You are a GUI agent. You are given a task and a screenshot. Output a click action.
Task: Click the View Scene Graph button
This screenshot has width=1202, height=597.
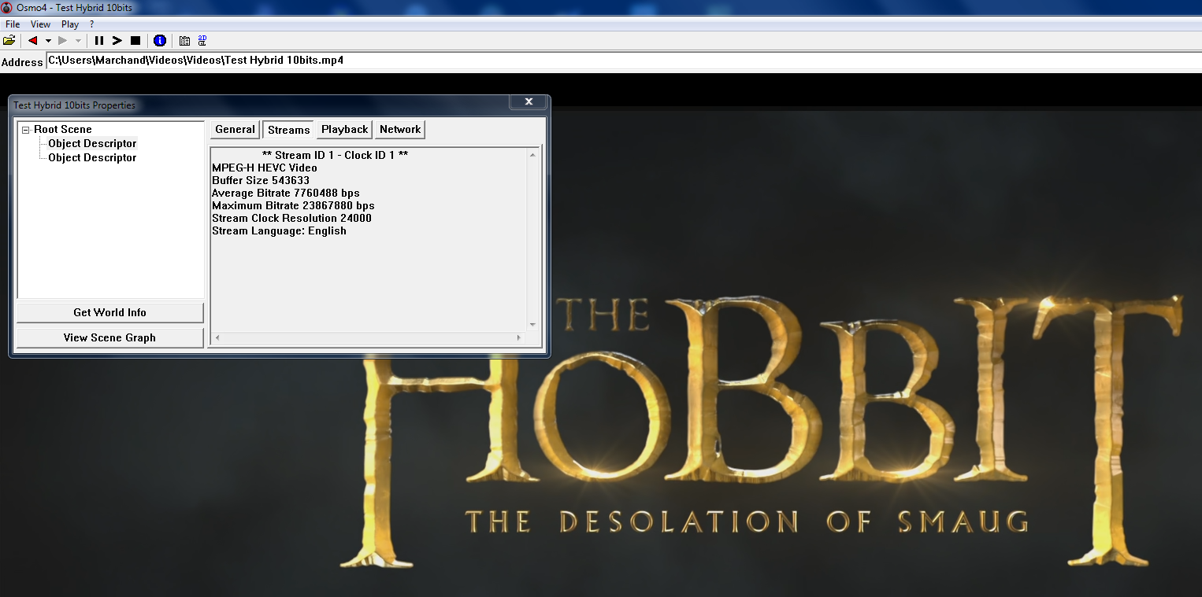tap(110, 337)
